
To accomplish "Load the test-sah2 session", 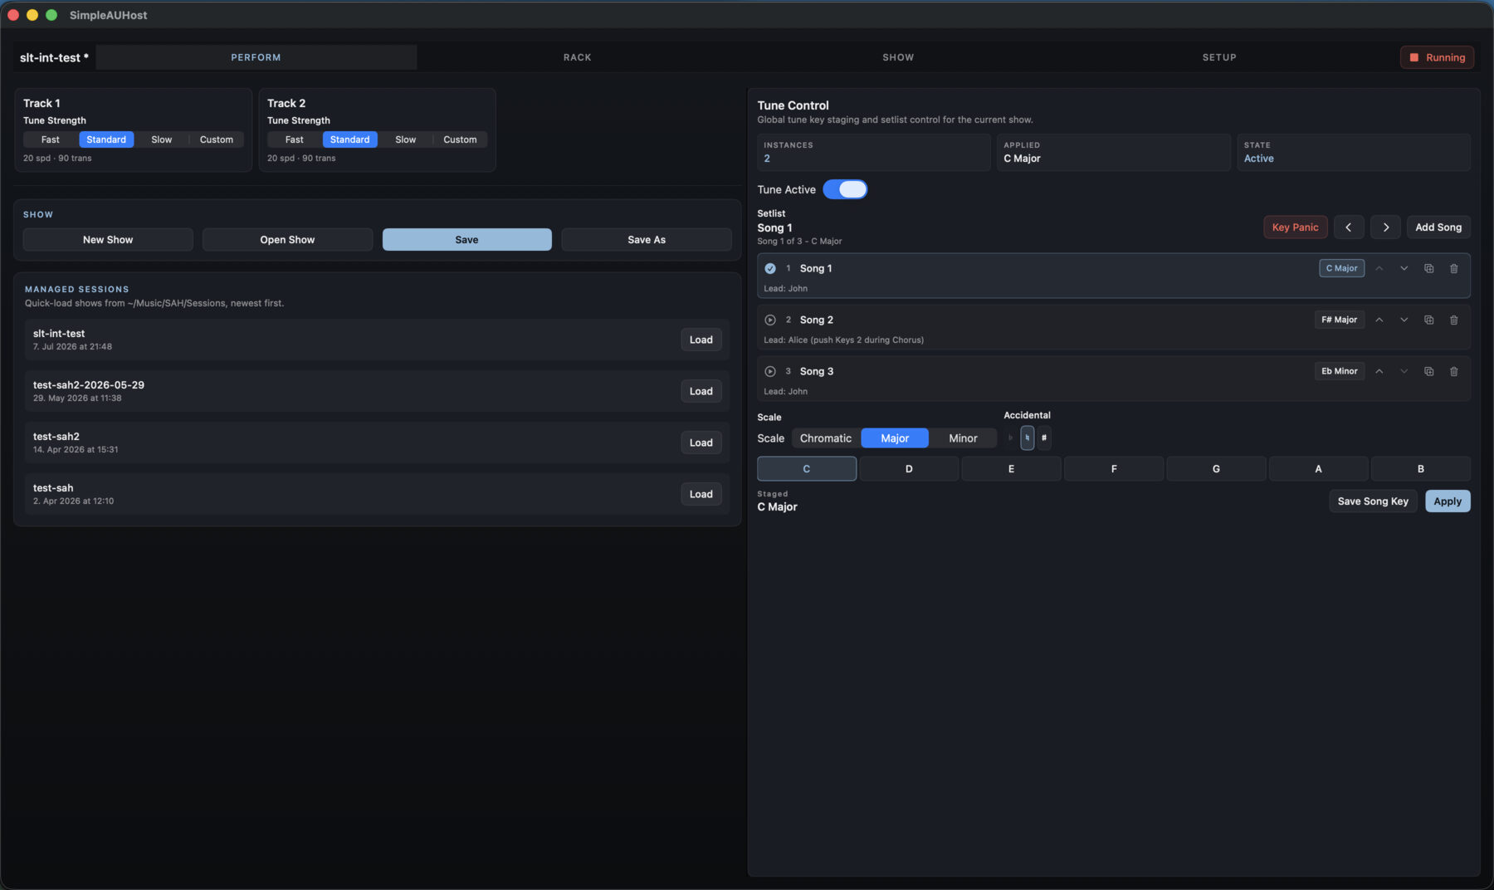I will pyautogui.click(x=701, y=443).
